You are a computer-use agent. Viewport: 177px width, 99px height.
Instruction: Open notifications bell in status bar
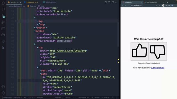pyautogui.click(x=116, y=98)
